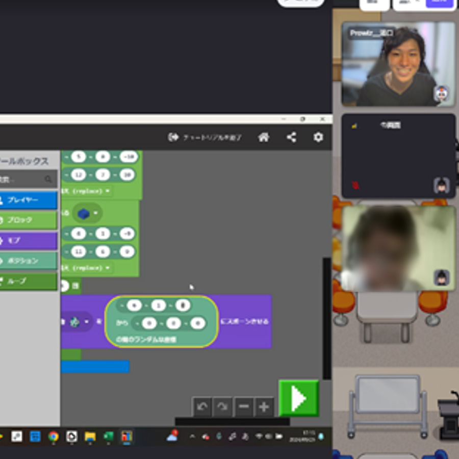Viewport: 459px width, 459px height.
Task: Click the Prowiz participant video thumbnail
Action: [398, 64]
